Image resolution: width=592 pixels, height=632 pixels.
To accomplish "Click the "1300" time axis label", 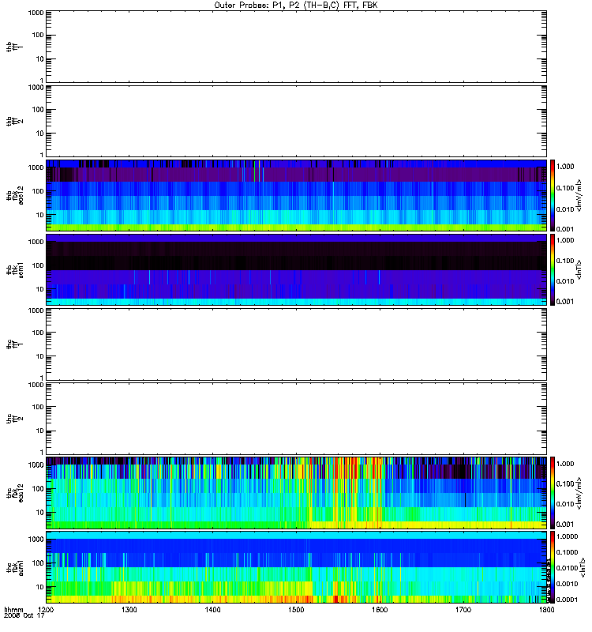I will pyautogui.click(x=129, y=609).
